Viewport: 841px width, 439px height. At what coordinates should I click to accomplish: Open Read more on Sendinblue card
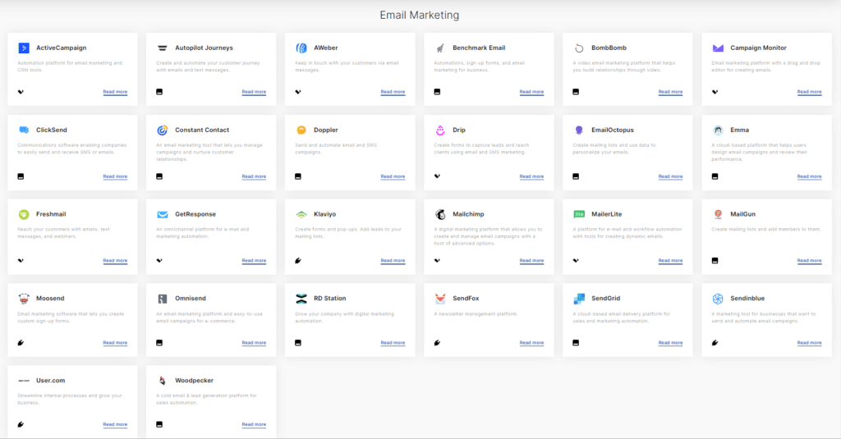(809, 342)
